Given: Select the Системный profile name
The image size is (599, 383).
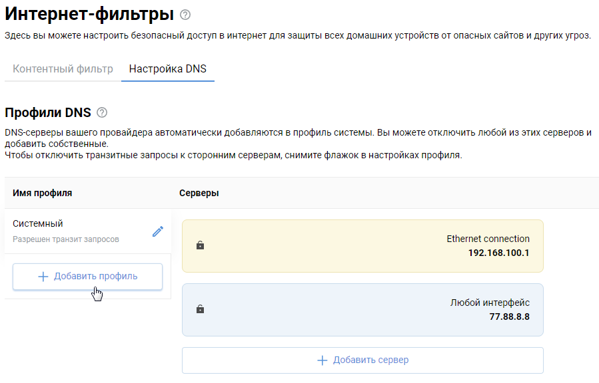Looking at the screenshot, I should 38,224.
